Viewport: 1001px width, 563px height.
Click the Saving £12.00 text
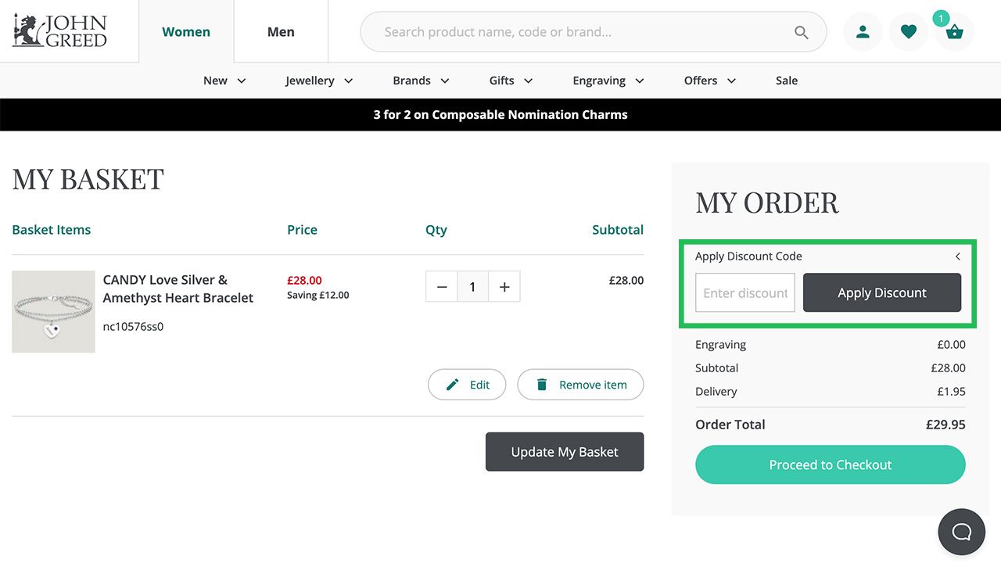(318, 296)
